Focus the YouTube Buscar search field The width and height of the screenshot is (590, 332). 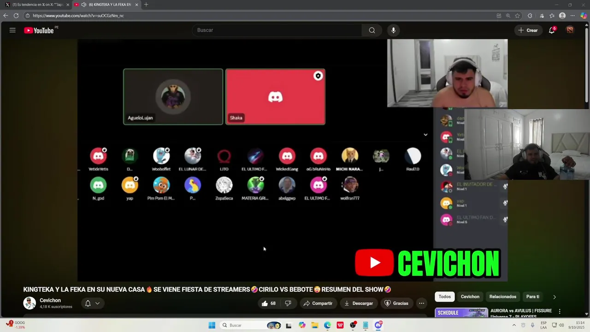point(277,30)
